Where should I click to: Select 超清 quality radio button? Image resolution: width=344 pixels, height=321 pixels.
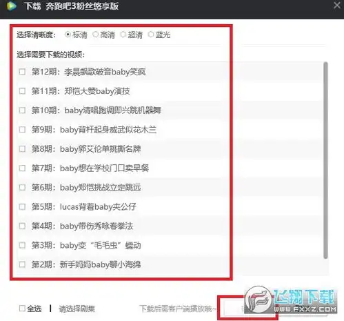(123, 35)
